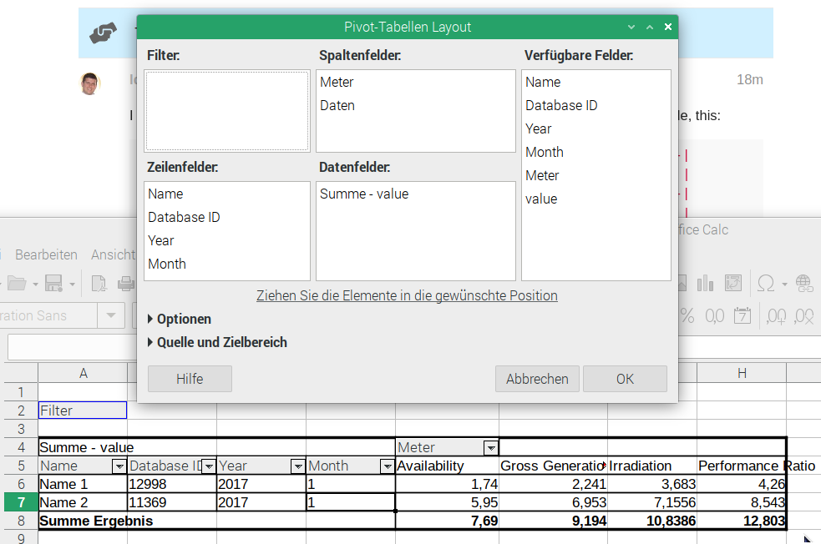Insert chart using the bar chart icon

pos(705,284)
